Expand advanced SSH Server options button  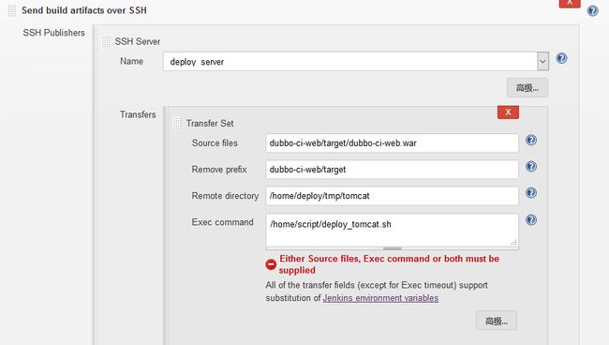click(527, 88)
